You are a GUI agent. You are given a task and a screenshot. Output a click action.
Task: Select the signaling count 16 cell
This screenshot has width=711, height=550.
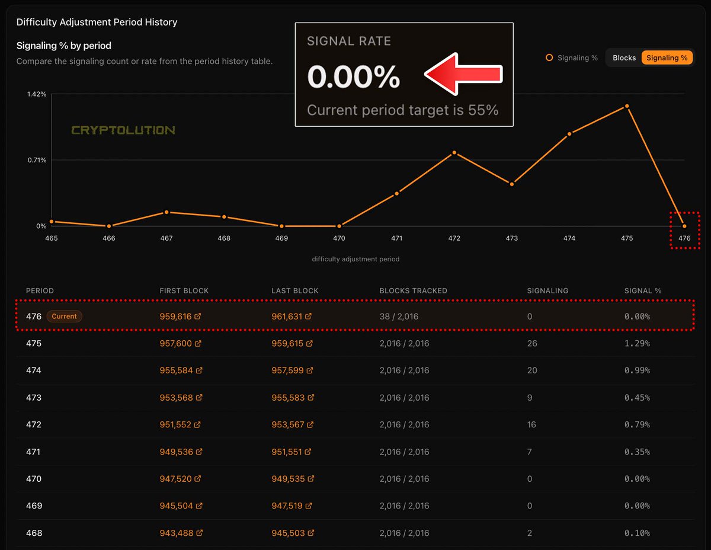(x=531, y=425)
